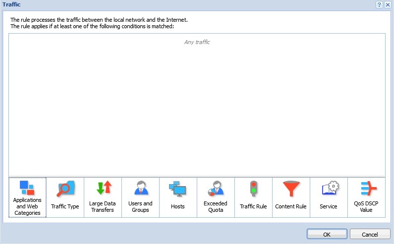This screenshot has height=244, width=394.
Task: Open the Service gear icon
Action: 329,189
